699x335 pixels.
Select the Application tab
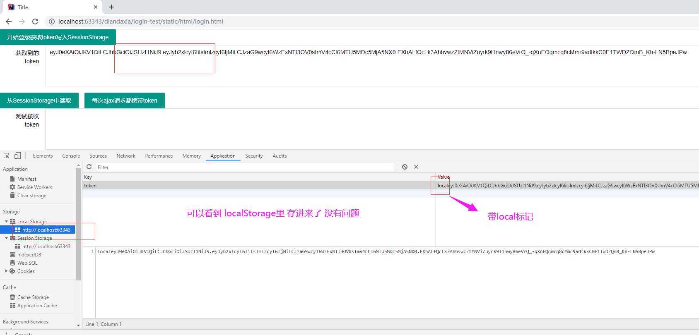click(223, 156)
